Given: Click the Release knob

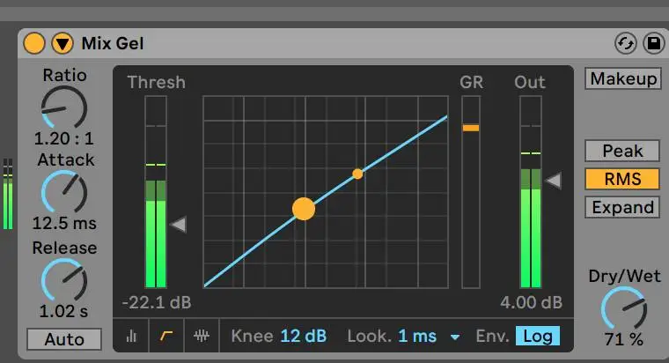Looking at the screenshot, I should (x=64, y=279).
